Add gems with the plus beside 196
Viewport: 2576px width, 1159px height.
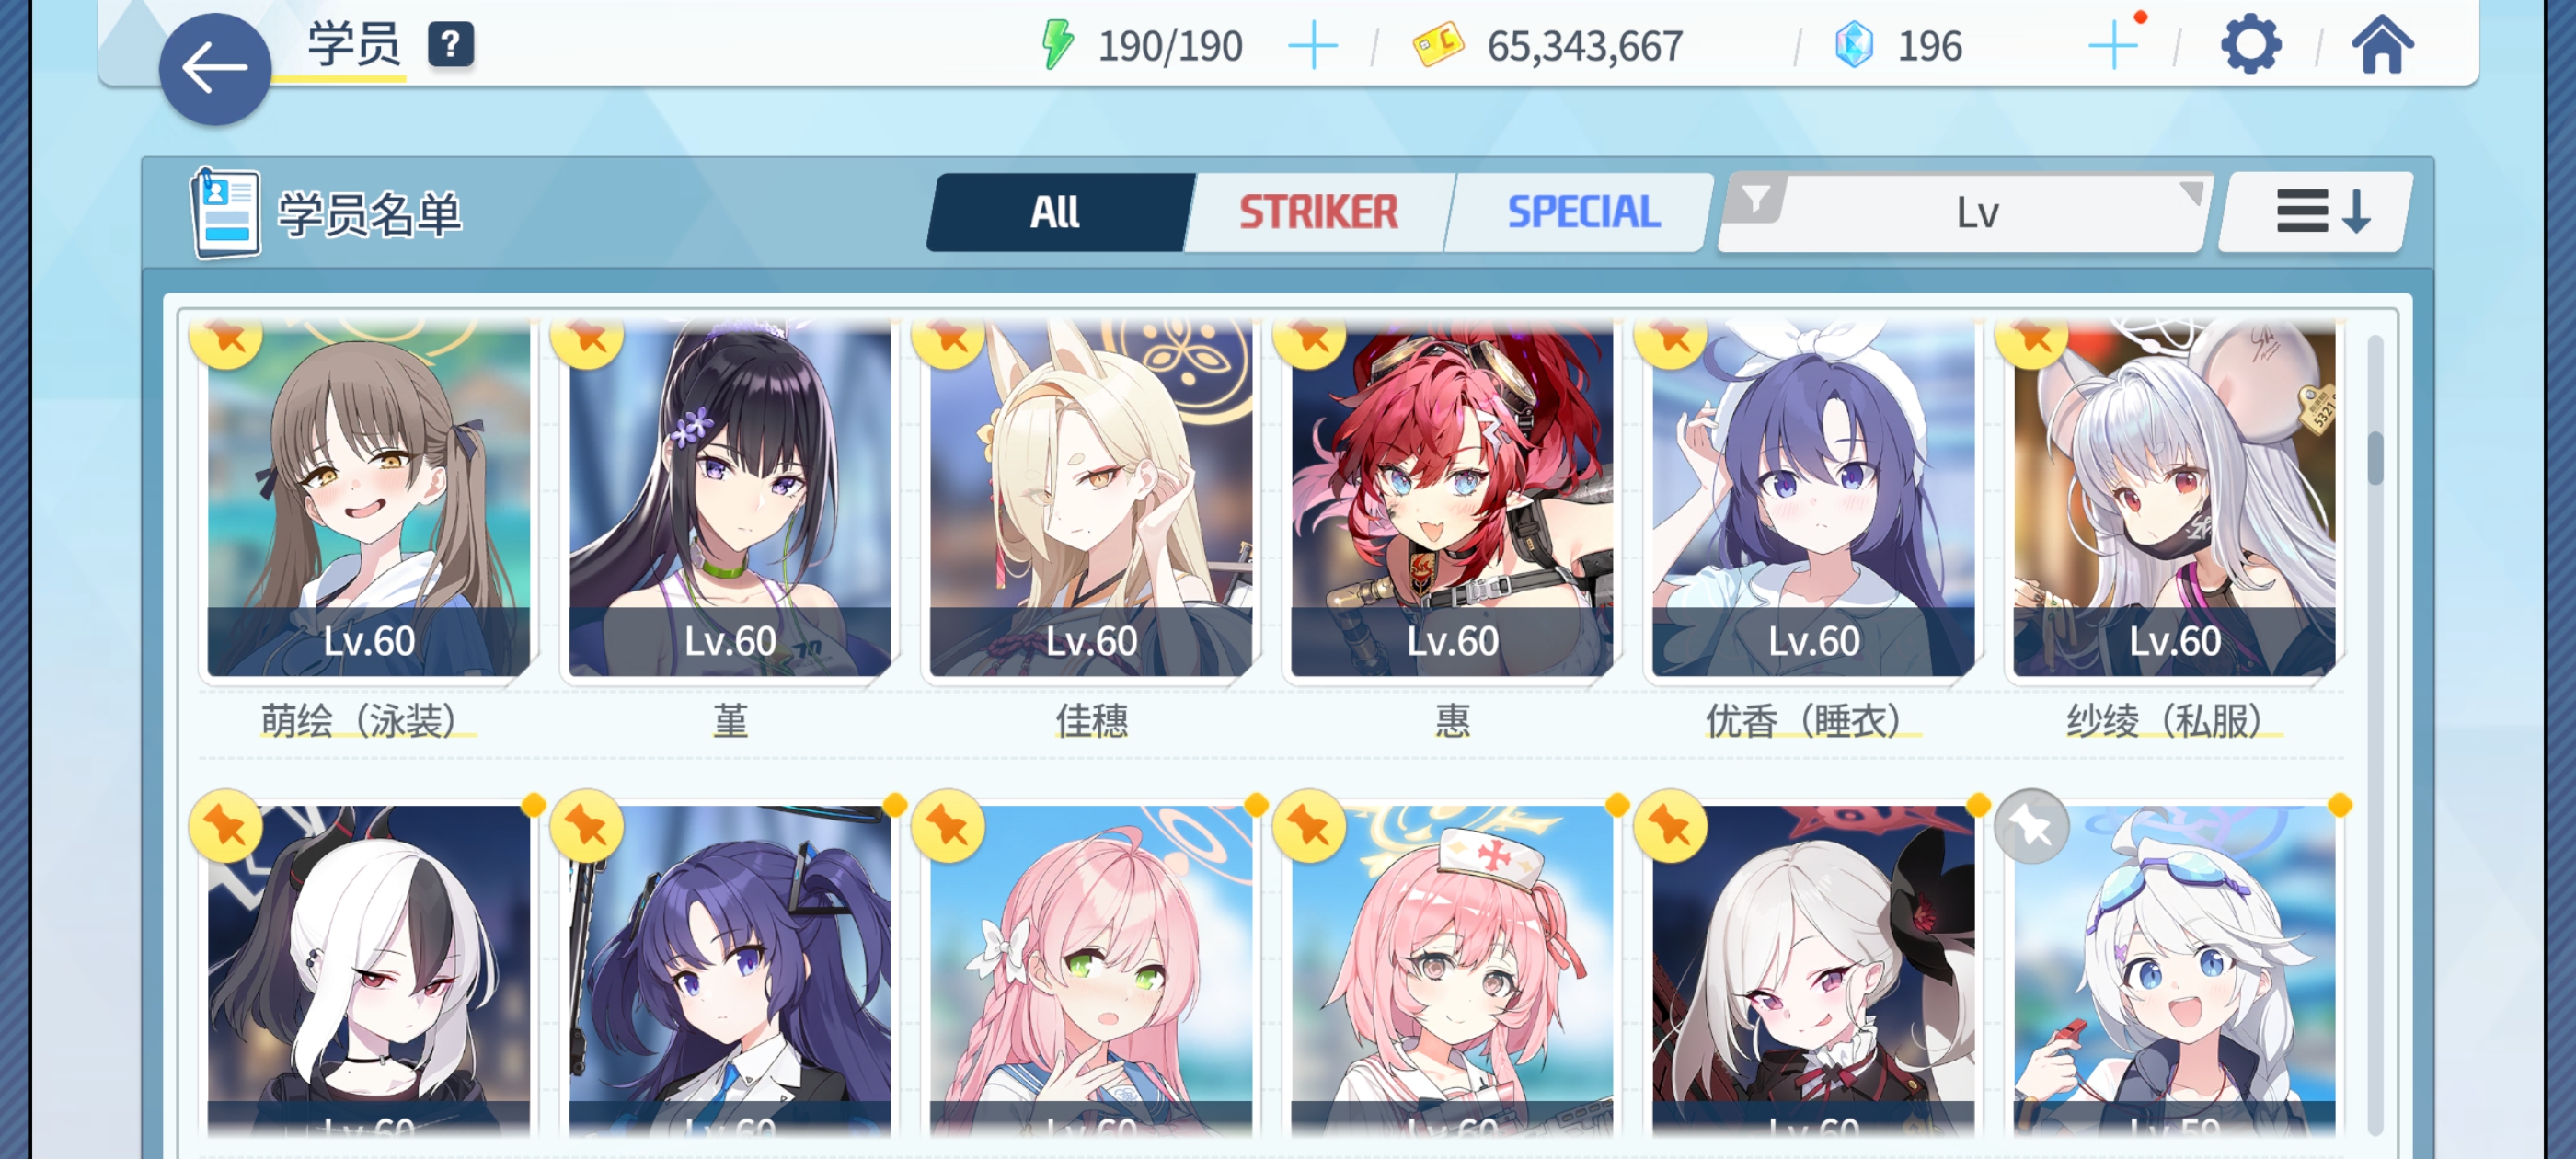2114,46
